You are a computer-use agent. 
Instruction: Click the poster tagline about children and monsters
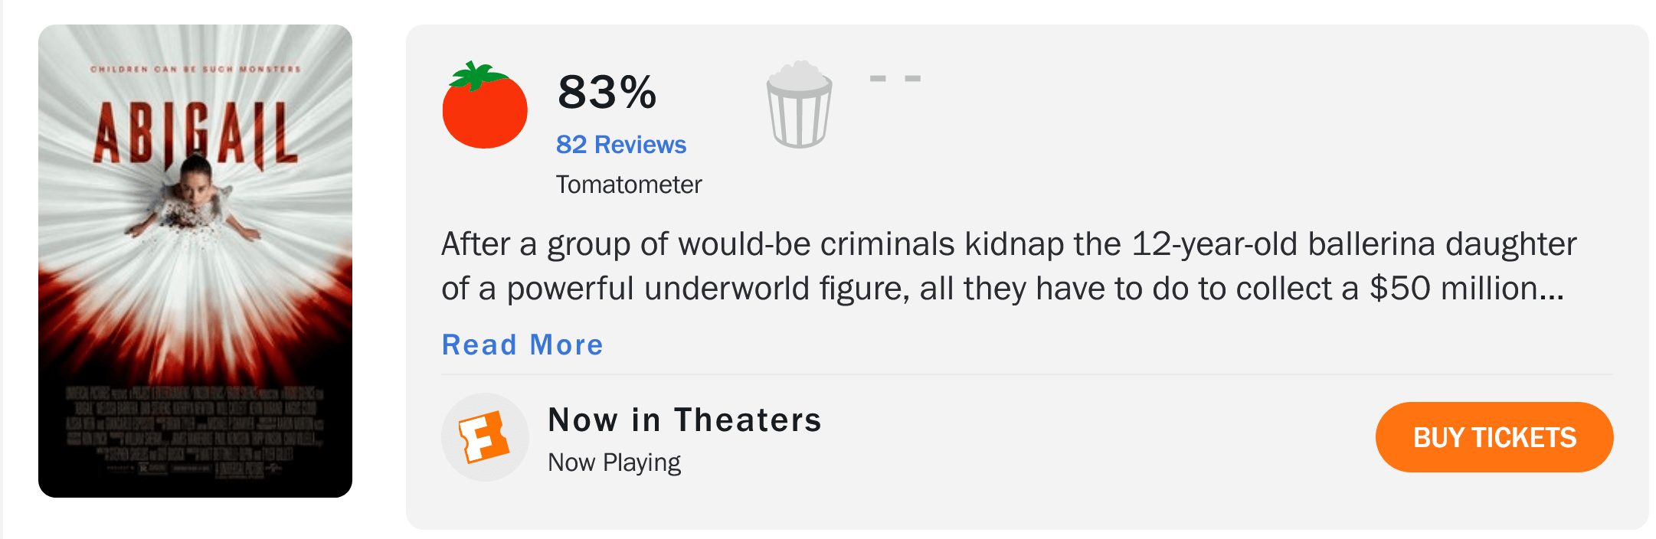(x=196, y=69)
